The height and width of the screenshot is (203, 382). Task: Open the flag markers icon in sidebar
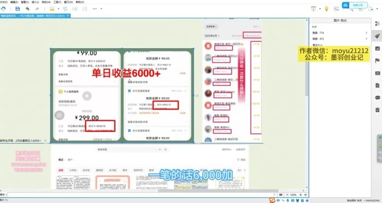[x=377, y=60]
